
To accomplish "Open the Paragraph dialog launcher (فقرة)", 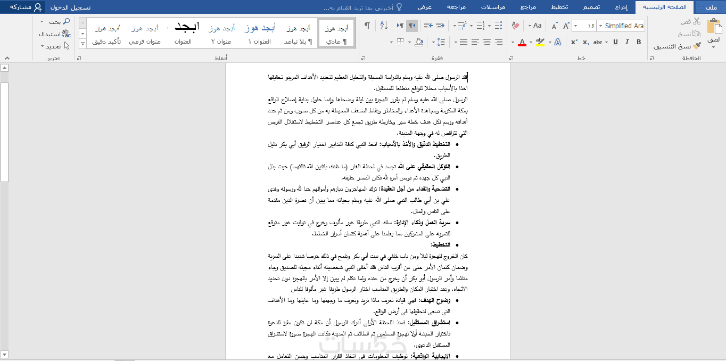I will coord(362,58).
